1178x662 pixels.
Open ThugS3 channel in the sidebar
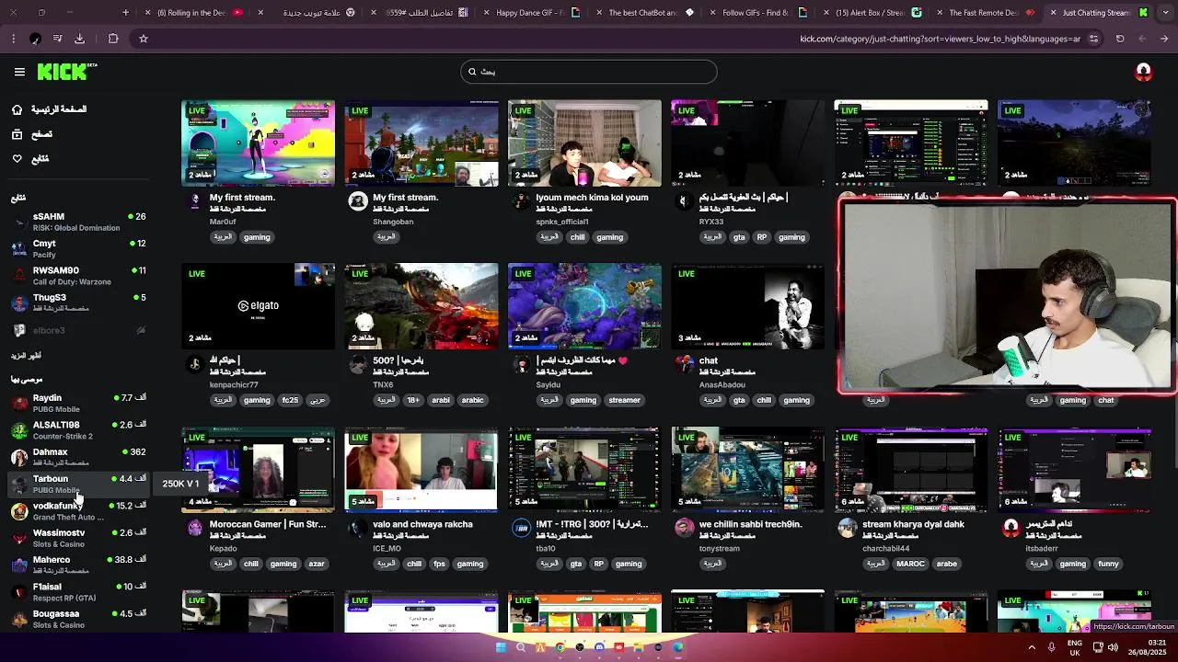tap(78, 302)
